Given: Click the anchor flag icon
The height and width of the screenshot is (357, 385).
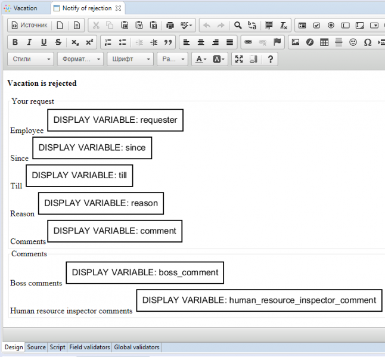Looking at the screenshot, I should (x=277, y=42).
